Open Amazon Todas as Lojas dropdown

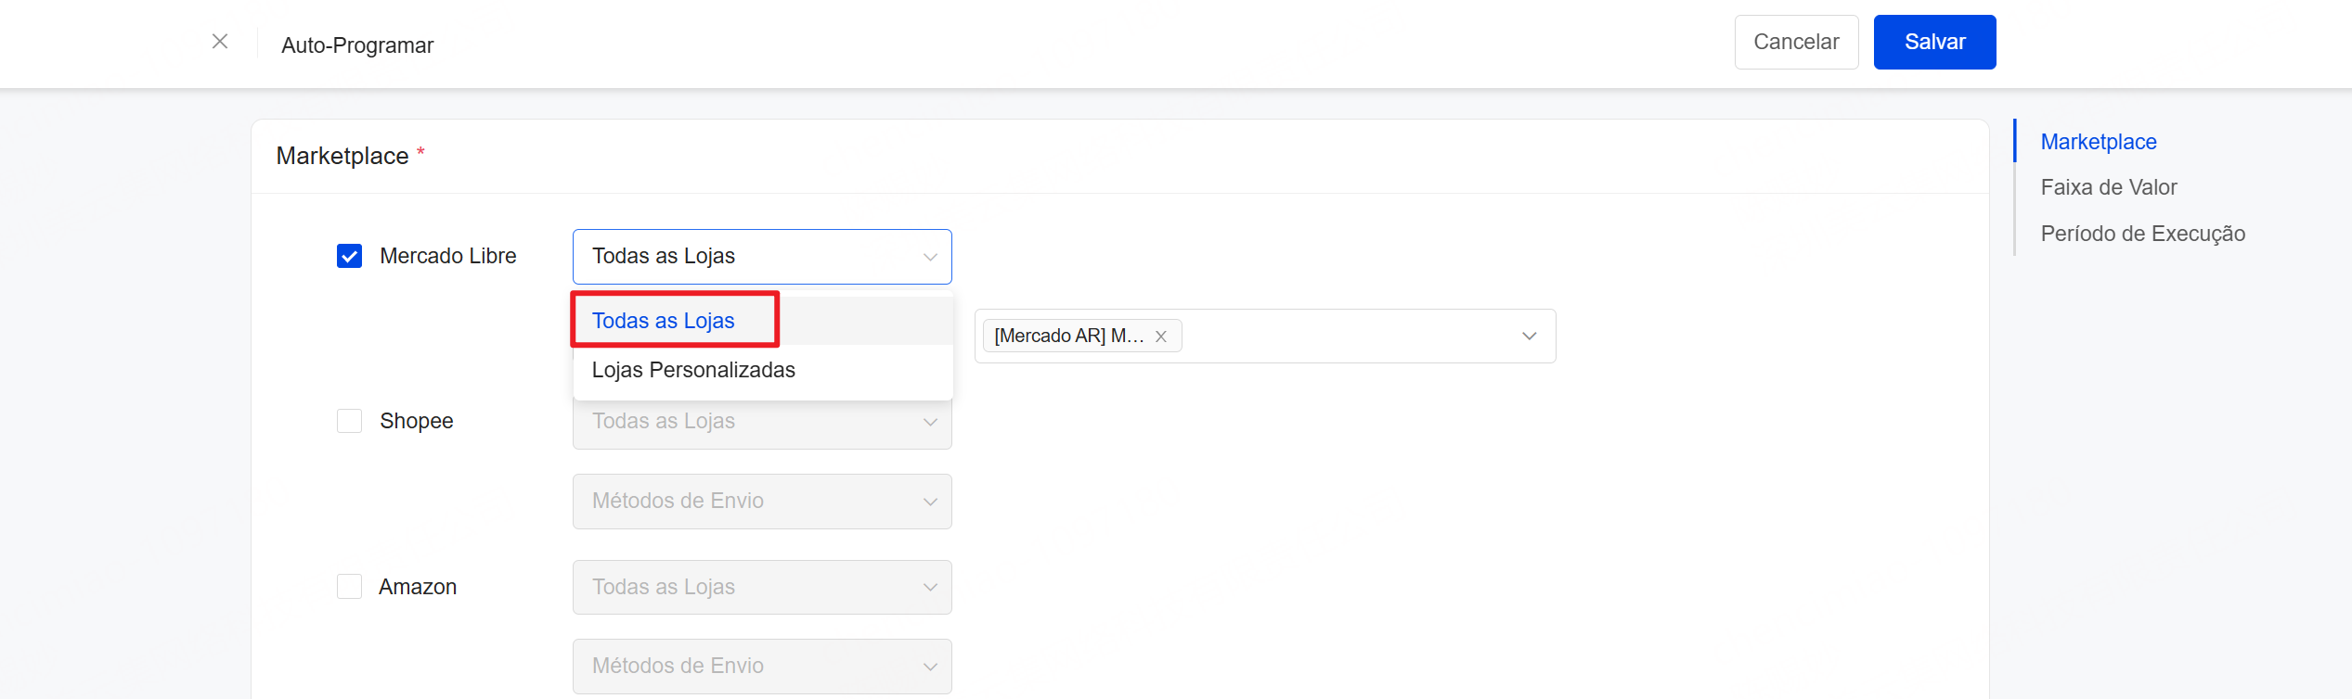(x=761, y=587)
